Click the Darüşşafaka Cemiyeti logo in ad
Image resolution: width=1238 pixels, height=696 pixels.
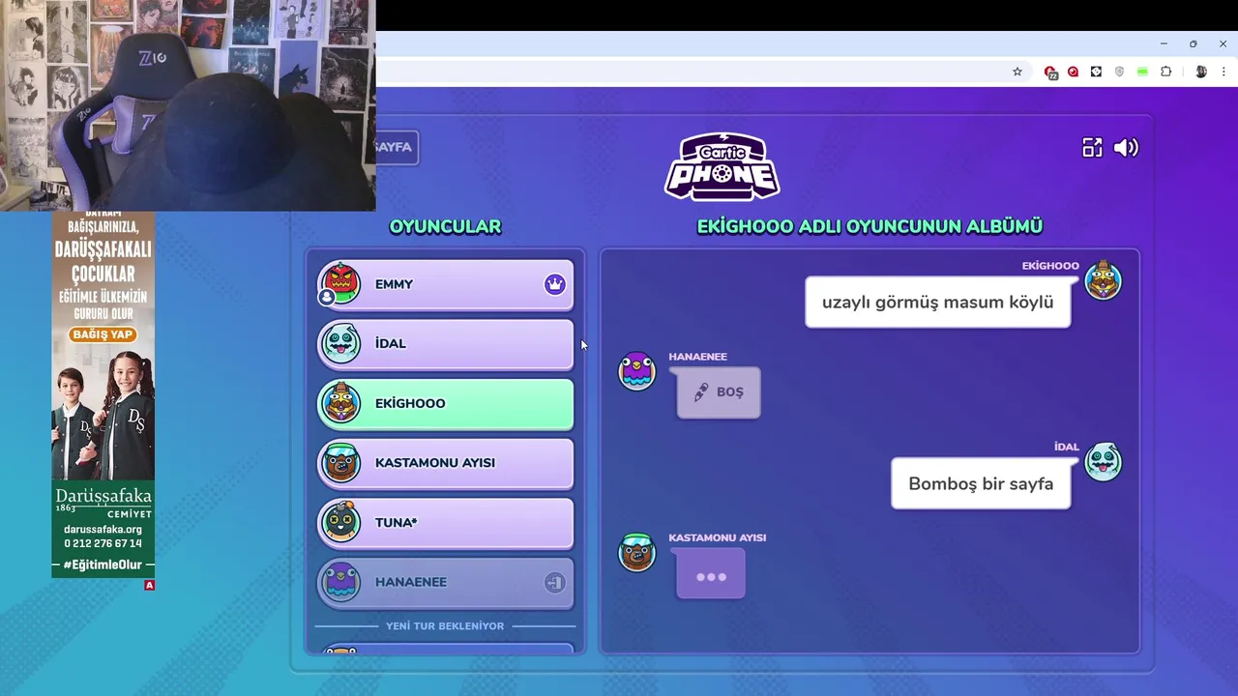pos(103,503)
